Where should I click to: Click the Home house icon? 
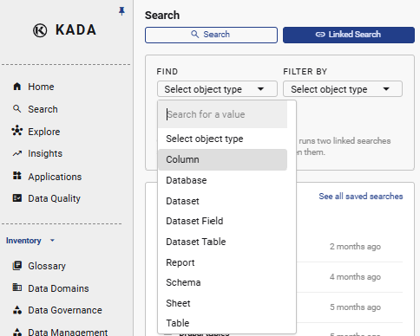point(17,87)
